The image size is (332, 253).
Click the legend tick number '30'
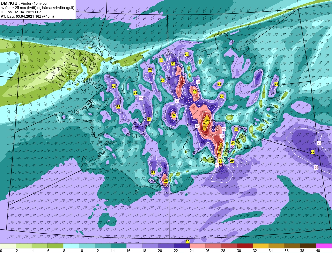tap(239, 251)
